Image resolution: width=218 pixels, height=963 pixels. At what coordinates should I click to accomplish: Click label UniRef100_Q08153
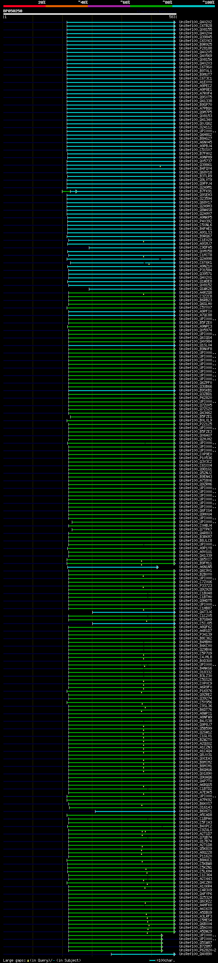[x=195, y=116]
